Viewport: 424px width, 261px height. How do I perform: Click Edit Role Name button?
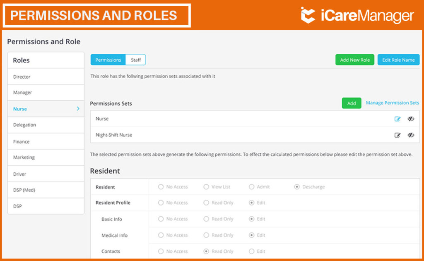[398, 60]
